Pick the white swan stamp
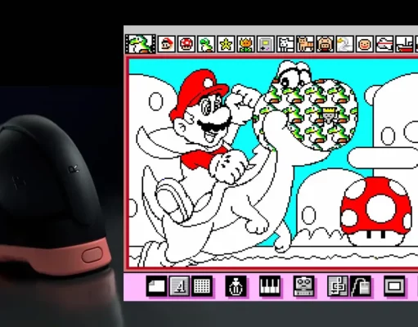Screen dimensions: 418x327 point(344,44)
